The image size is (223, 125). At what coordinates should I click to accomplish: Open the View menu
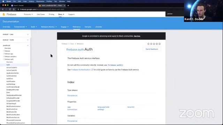(x=25, y=1)
